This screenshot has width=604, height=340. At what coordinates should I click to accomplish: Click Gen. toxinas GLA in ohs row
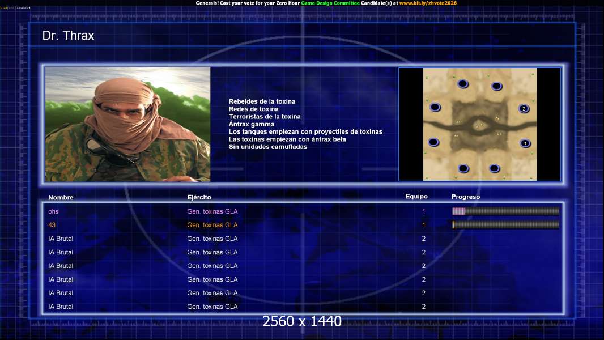tap(212, 211)
